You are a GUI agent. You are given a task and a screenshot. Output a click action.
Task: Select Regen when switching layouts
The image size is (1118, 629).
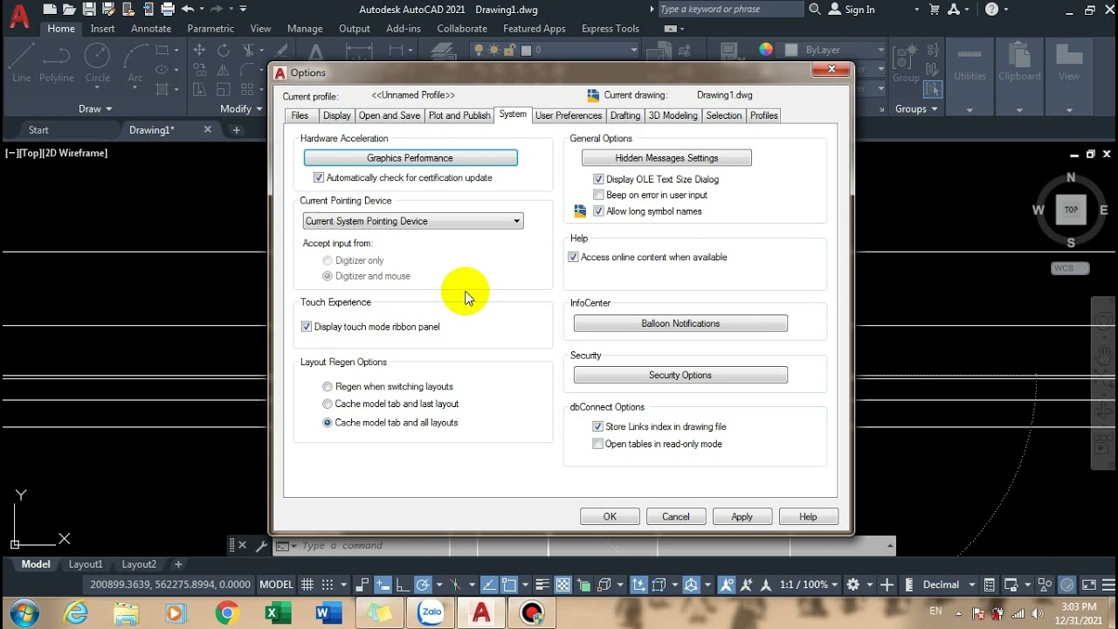click(328, 386)
